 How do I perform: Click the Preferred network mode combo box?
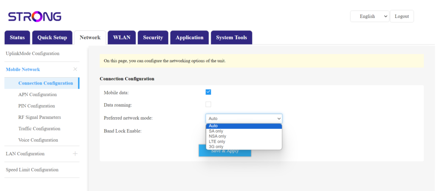[x=244, y=119]
